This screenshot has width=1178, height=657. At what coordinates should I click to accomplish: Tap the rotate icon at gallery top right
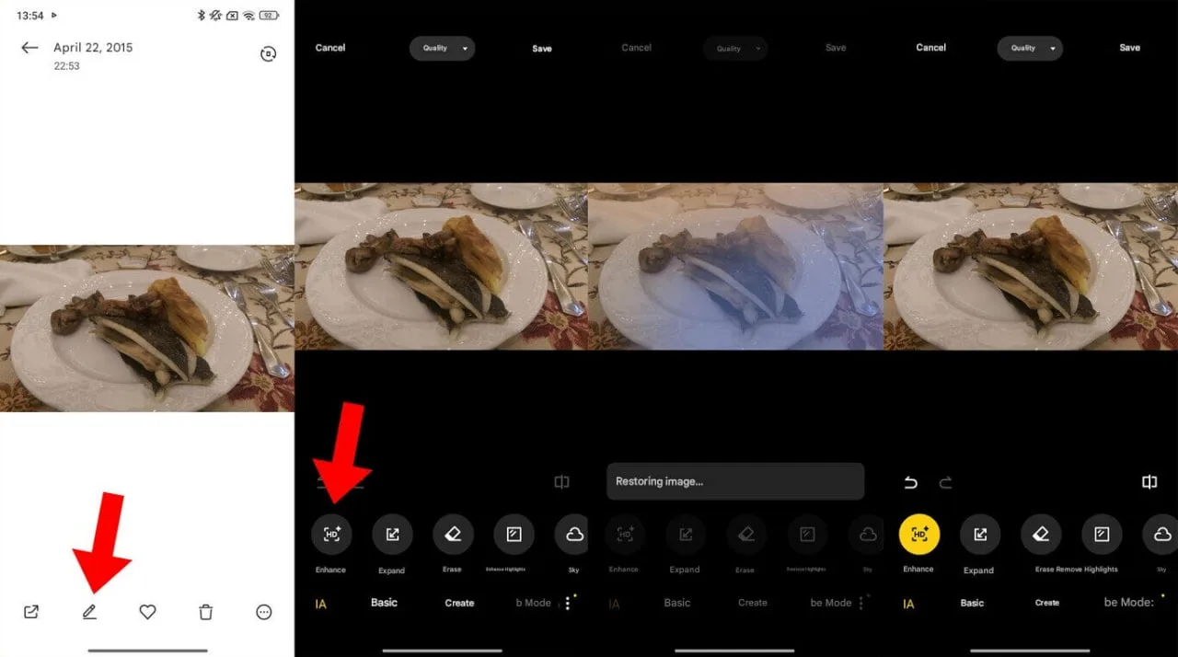pyautogui.click(x=268, y=54)
